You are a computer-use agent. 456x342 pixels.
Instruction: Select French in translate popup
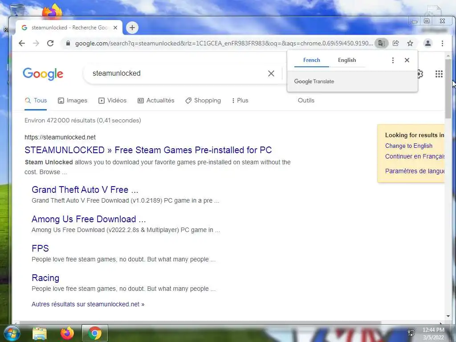tap(311, 60)
